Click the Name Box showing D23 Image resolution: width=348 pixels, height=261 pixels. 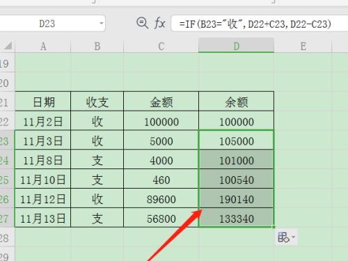point(52,24)
